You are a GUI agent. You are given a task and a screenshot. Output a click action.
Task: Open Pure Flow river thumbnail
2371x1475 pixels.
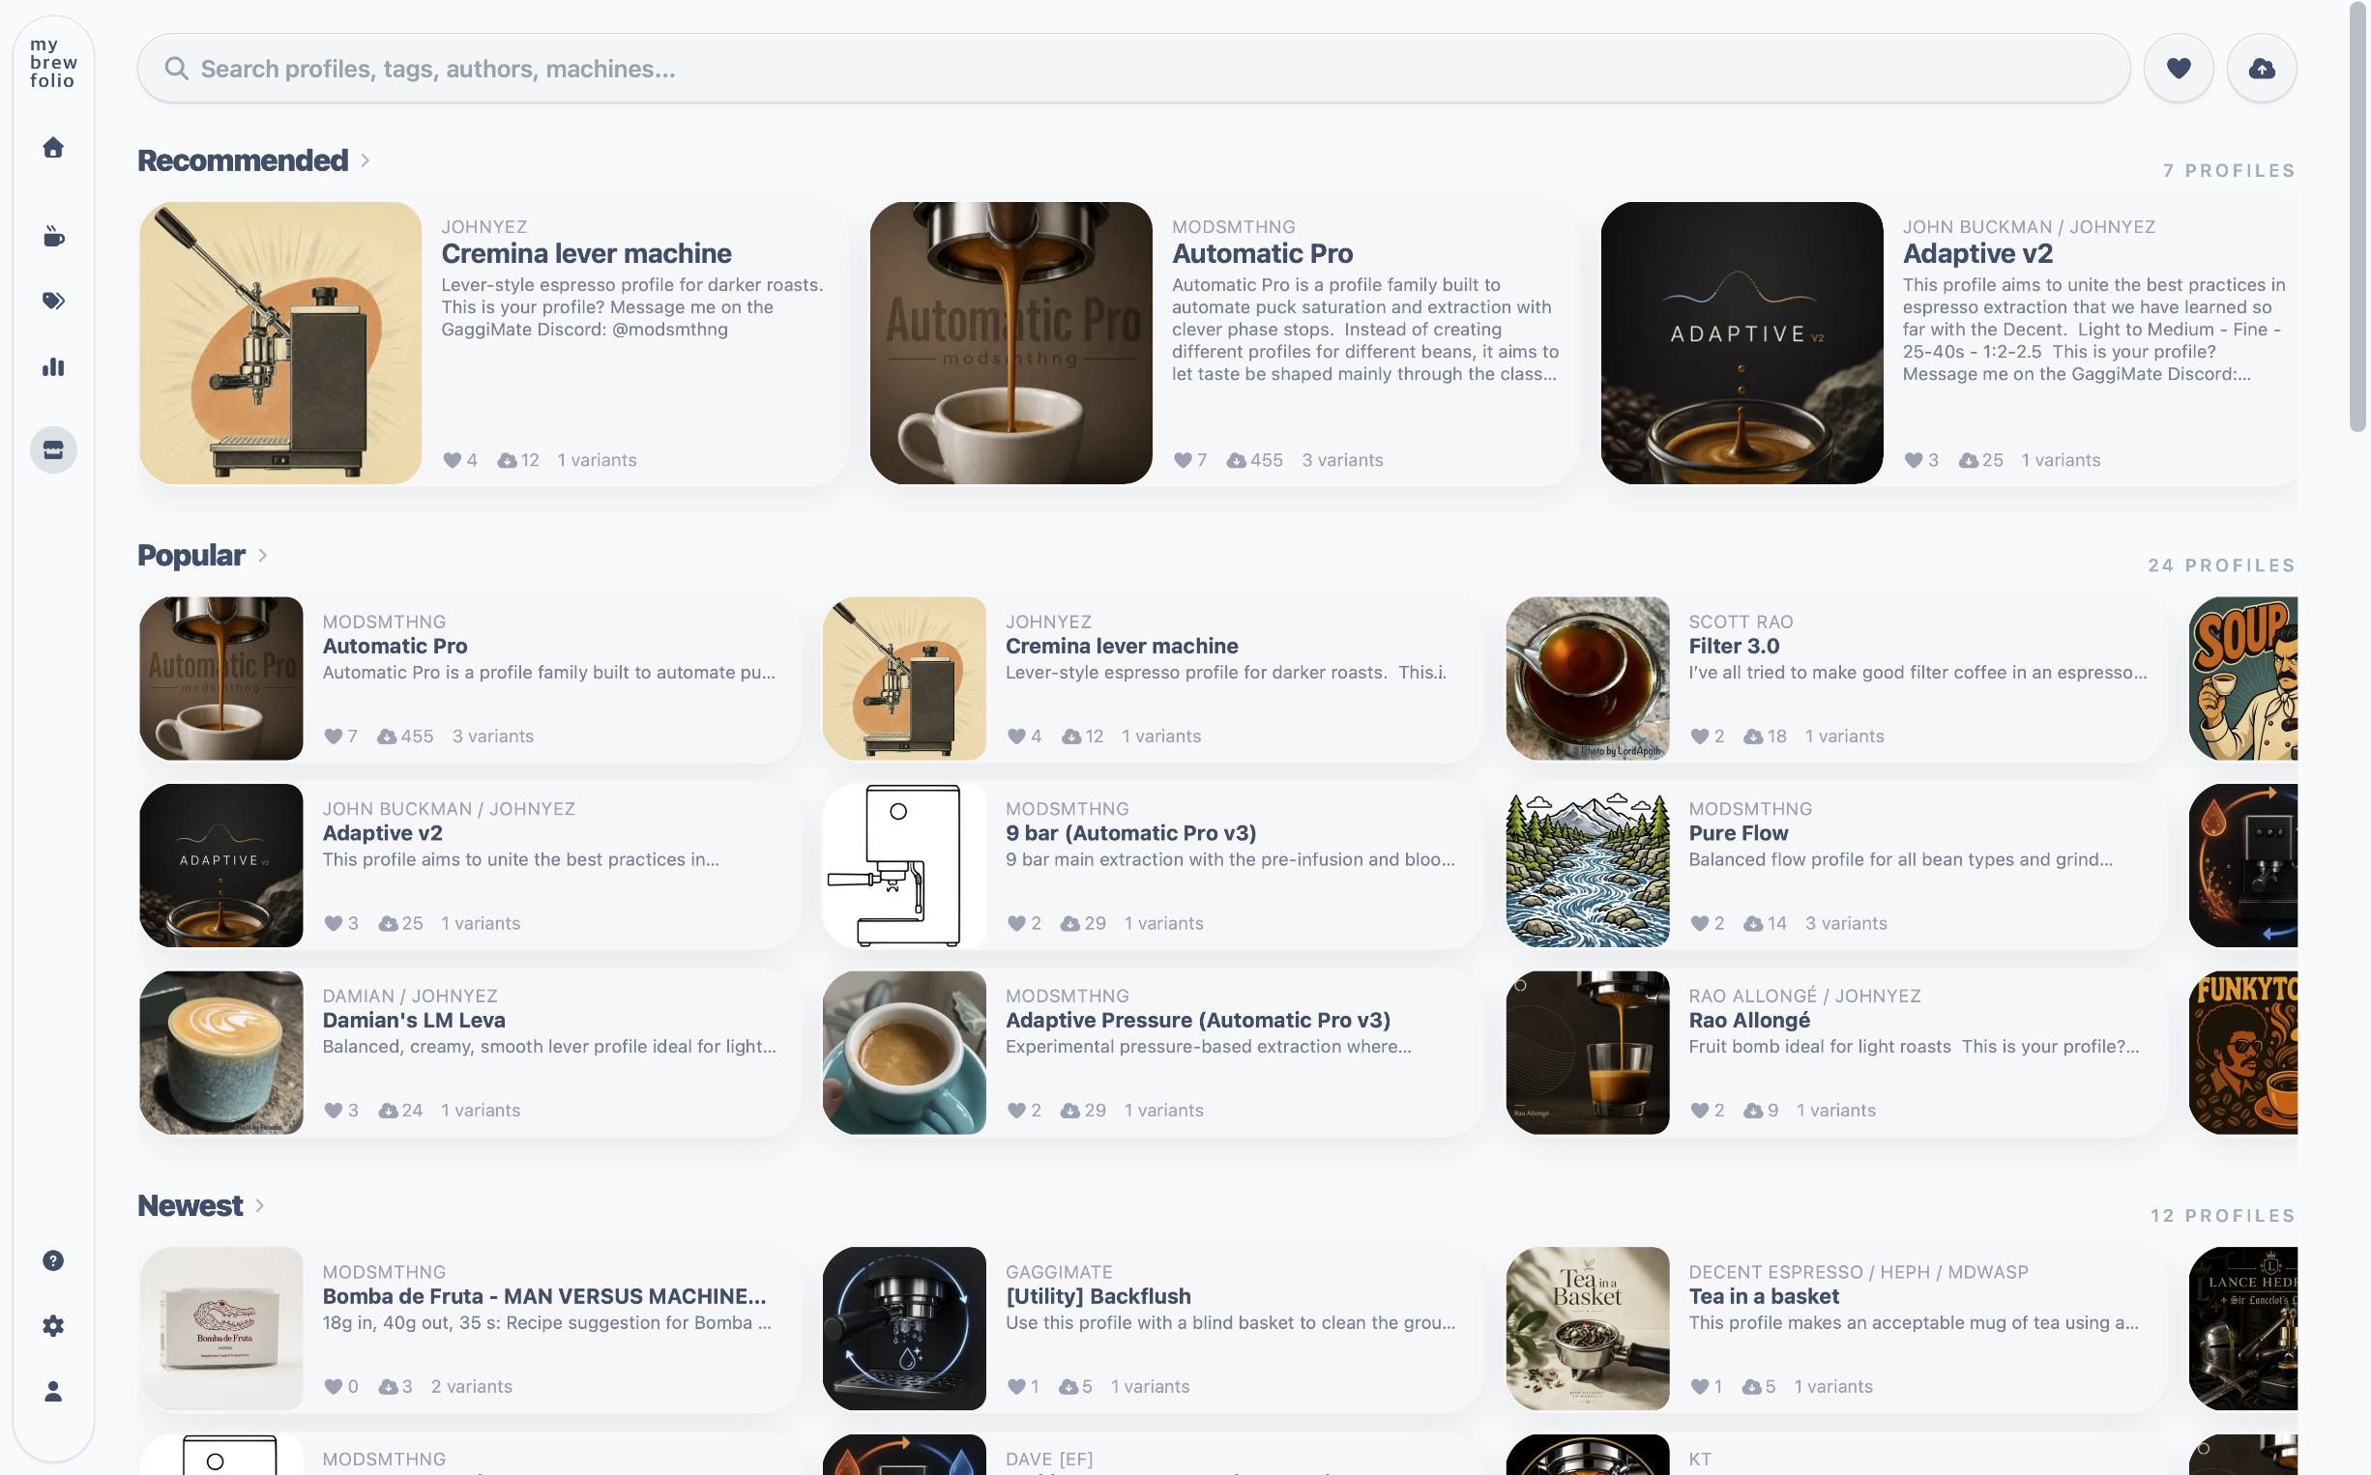click(x=1588, y=865)
